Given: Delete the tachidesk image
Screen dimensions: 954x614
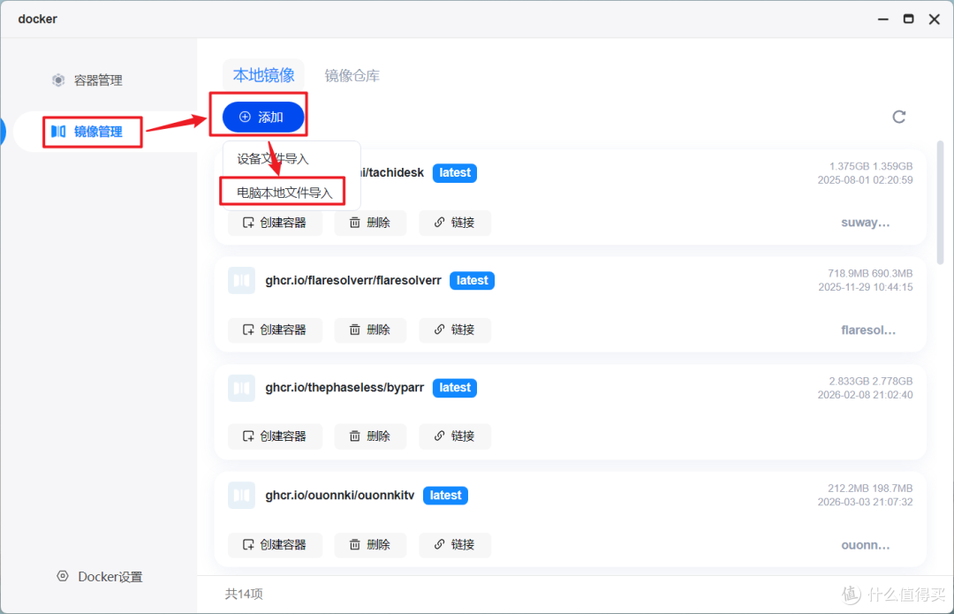Looking at the screenshot, I should [370, 223].
